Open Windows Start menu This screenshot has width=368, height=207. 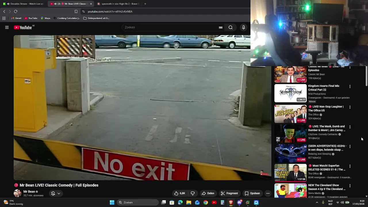click(x=112, y=202)
